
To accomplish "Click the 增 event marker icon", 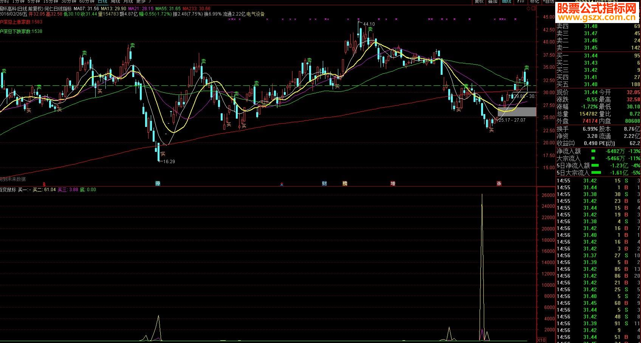I will [x=393, y=184].
